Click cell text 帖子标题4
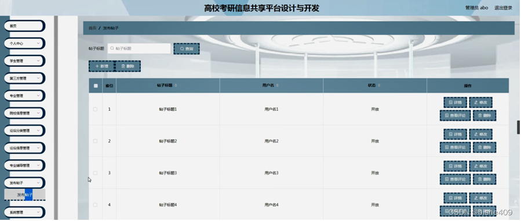The width and height of the screenshot is (521, 221). (x=168, y=205)
